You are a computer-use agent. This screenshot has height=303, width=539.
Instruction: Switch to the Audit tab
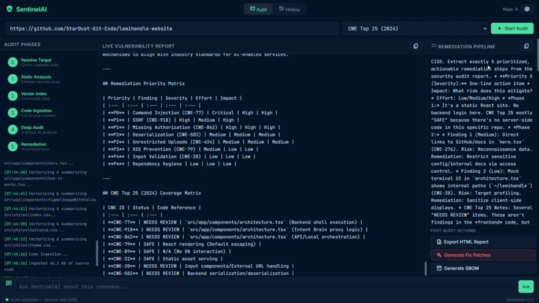tap(258, 9)
